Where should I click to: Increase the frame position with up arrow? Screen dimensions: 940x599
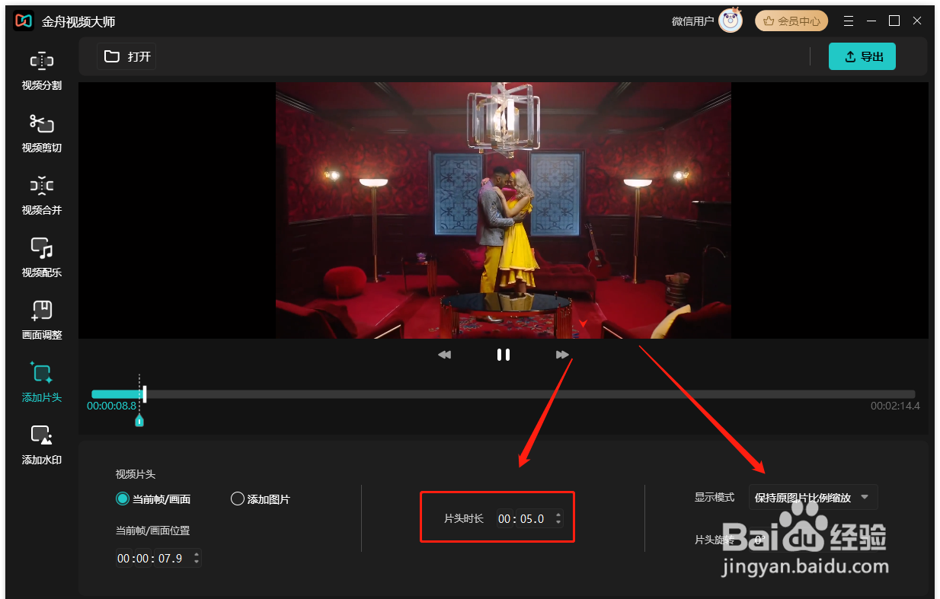click(197, 555)
